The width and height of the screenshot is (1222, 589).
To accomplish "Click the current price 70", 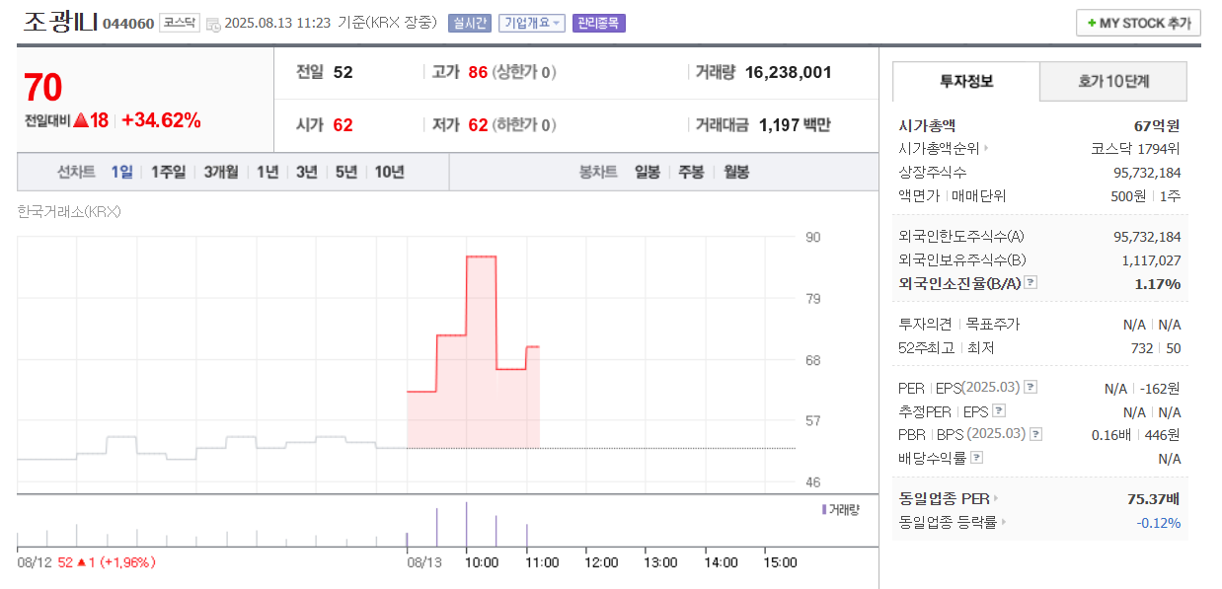I will point(43,88).
